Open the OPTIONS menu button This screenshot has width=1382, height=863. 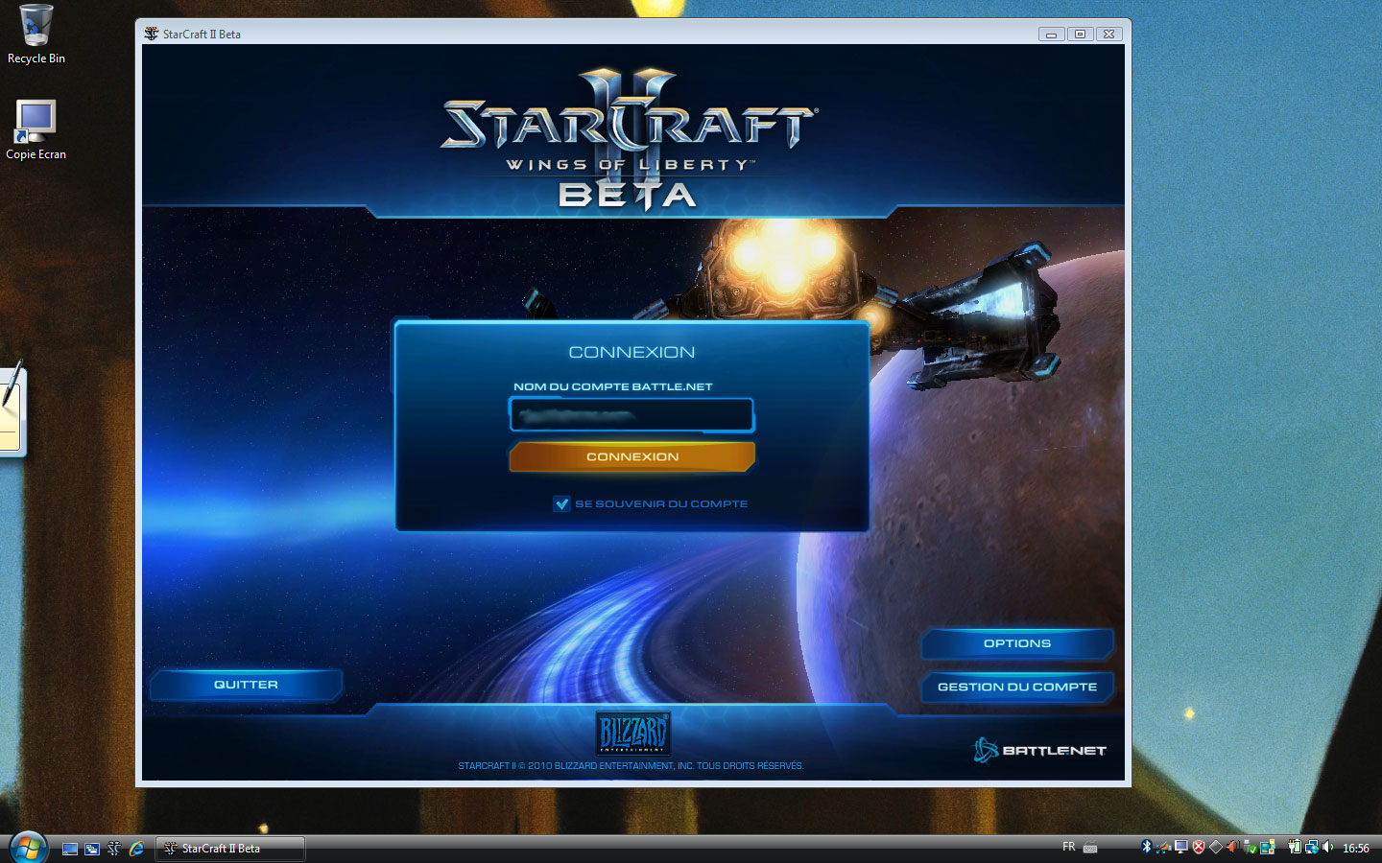(1017, 643)
